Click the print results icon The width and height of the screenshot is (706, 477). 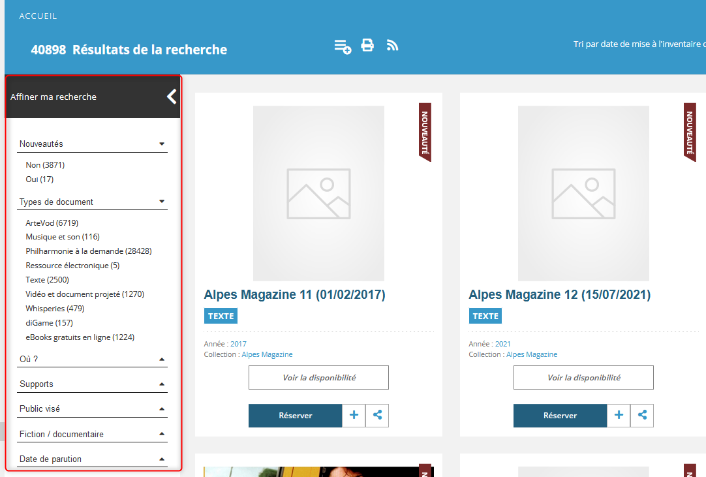[x=367, y=46]
